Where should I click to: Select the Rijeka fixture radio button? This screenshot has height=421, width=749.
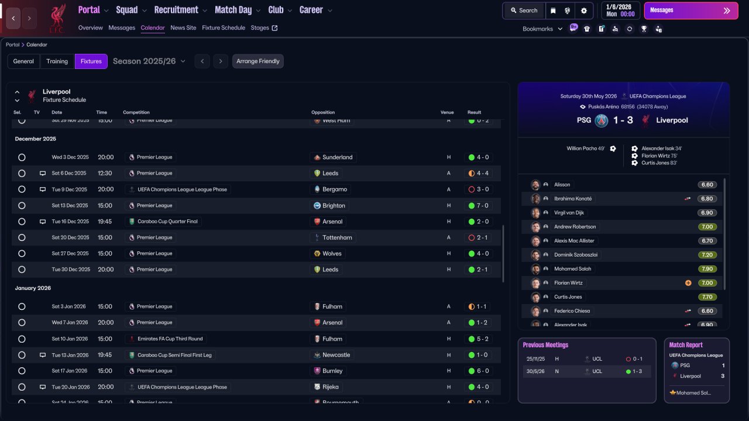[x=22, y=387]
